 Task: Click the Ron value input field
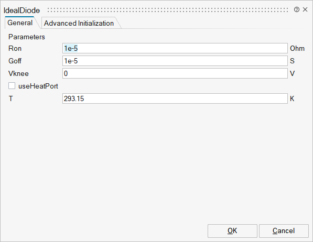175,48
